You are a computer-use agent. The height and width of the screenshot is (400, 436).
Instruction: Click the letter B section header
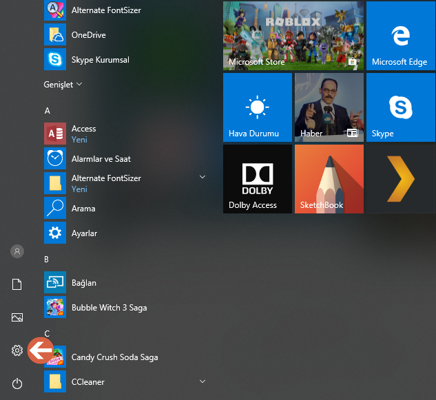[46, 259]
